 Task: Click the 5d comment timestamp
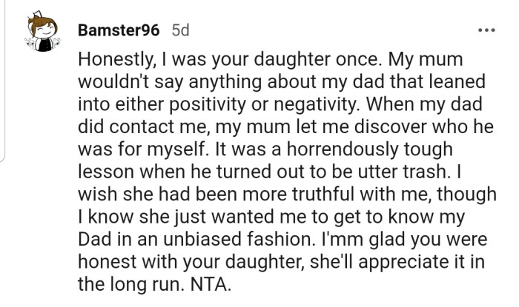[180, 32]
